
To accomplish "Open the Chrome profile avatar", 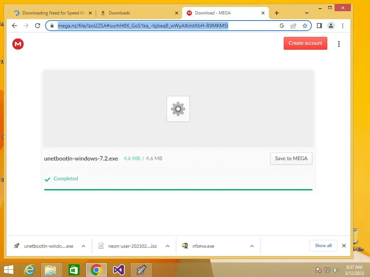I will tap(331, 26).
